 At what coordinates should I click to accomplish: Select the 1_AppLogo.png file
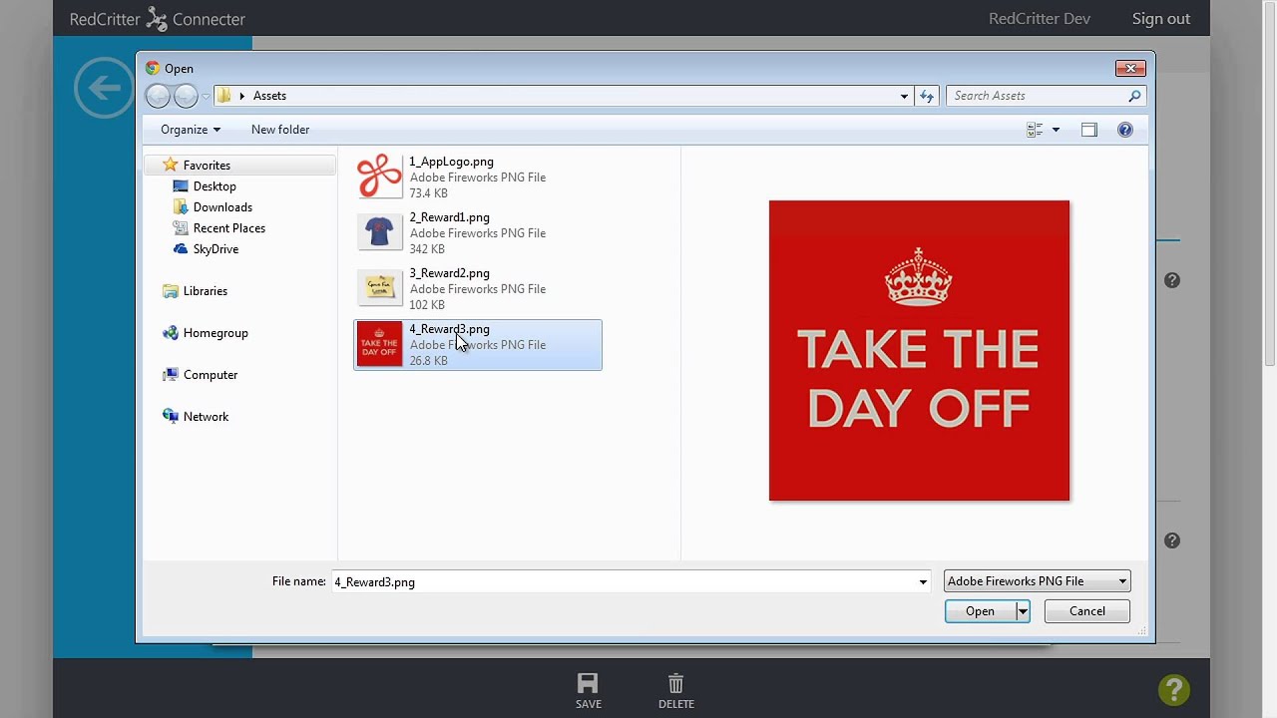pyautogui.click(x=478, y=178)
